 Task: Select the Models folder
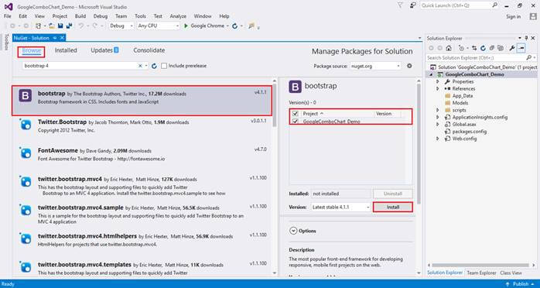pyautogui.click(x=460, y=103)
